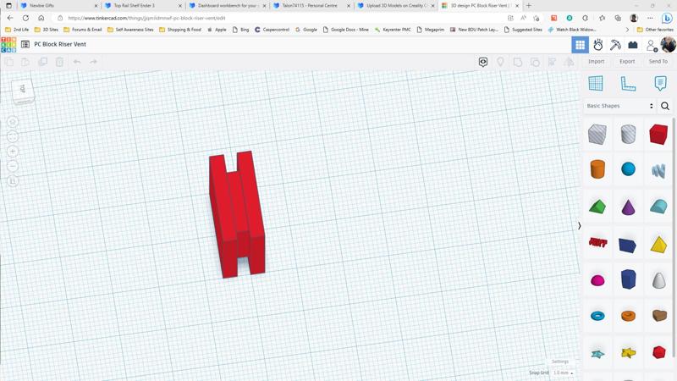The width and height of the screenshot is (677, 381).
Task: Select the Workplane tool
Action: pyautogui.click(x=596, y=83)
